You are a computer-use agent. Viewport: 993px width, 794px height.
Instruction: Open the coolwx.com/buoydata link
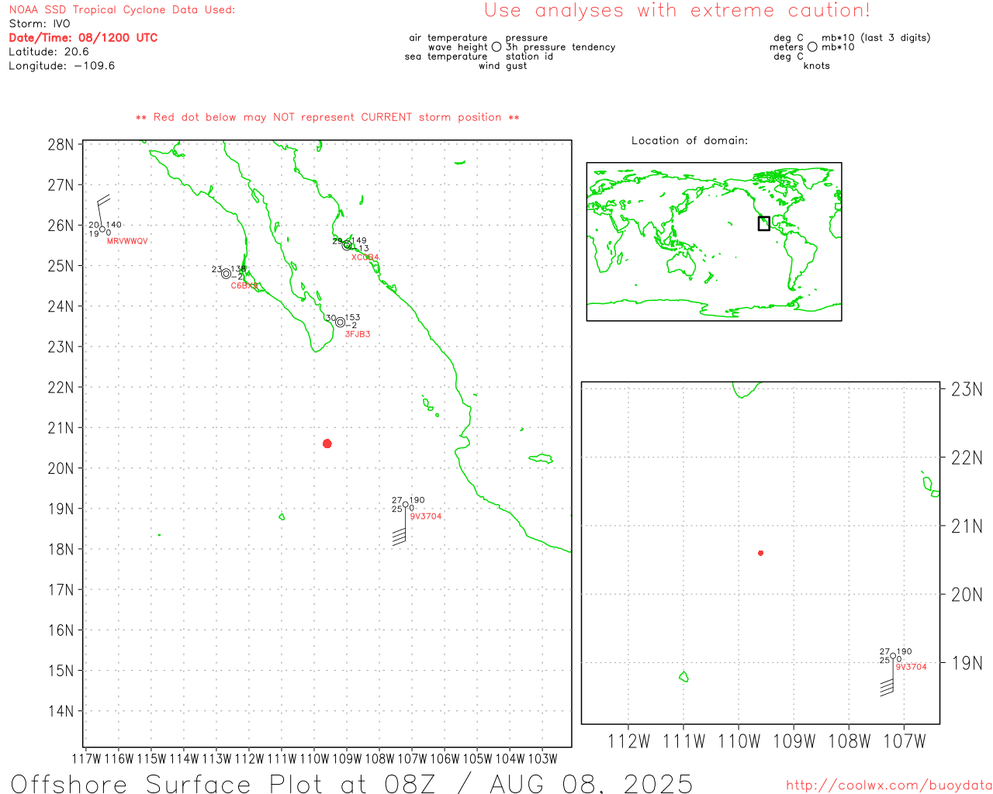click(x=889, y=785)
